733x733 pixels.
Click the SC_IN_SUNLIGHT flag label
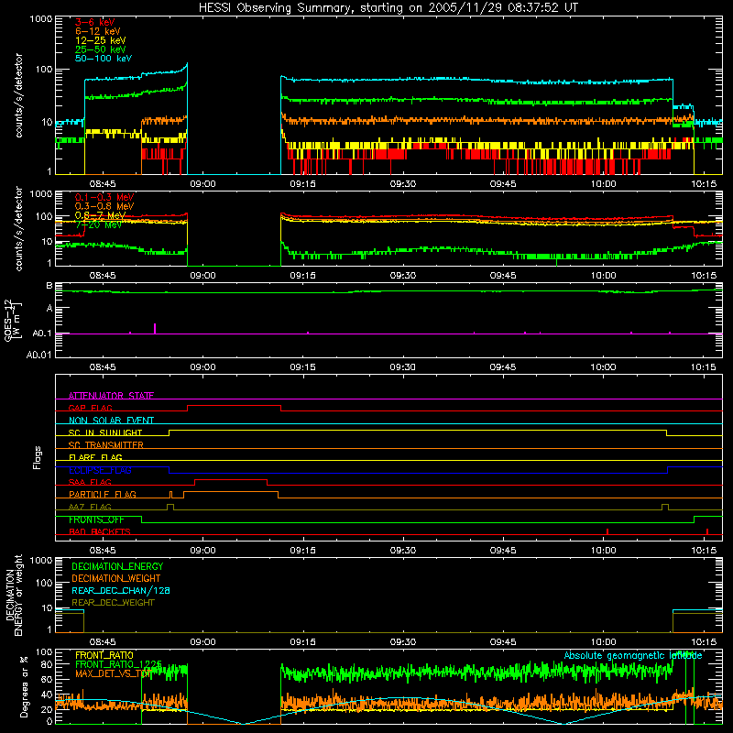105,432
